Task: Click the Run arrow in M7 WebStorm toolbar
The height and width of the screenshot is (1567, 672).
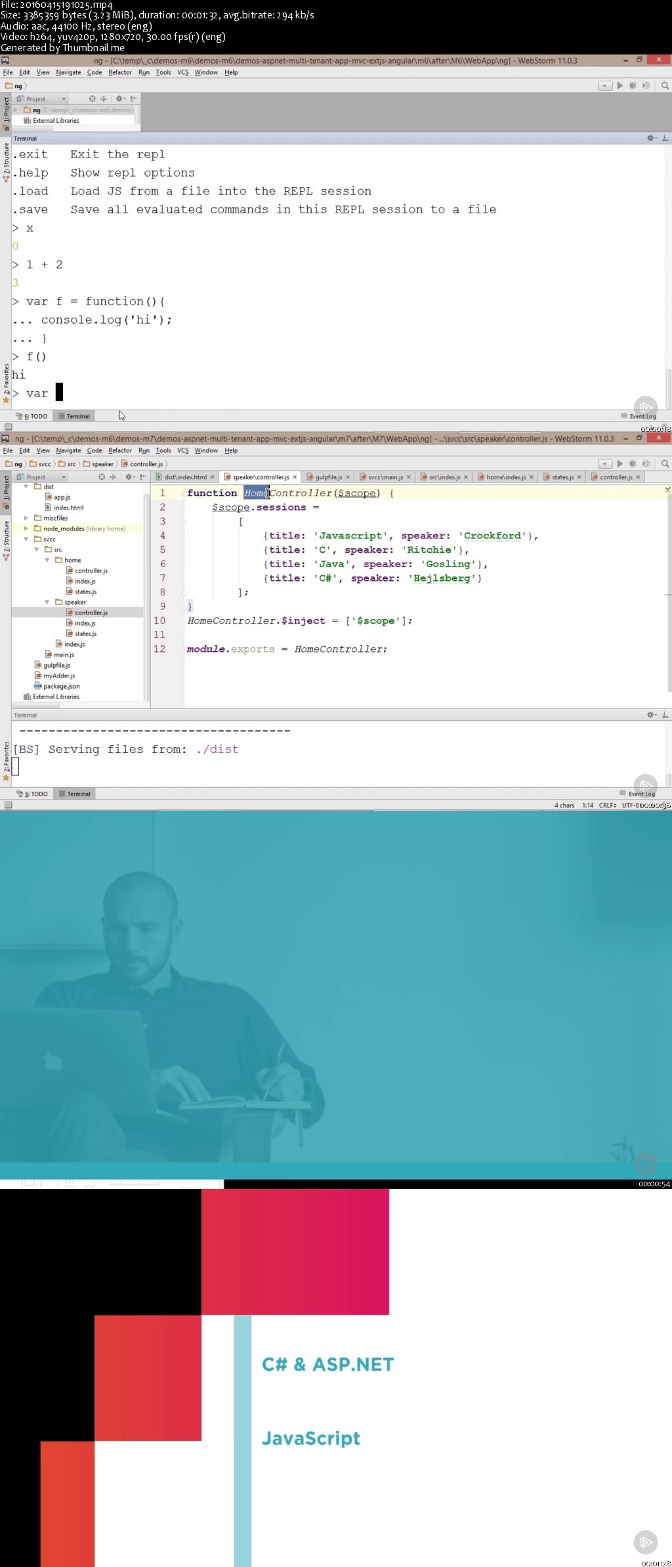Action: (x=620, y=464)
